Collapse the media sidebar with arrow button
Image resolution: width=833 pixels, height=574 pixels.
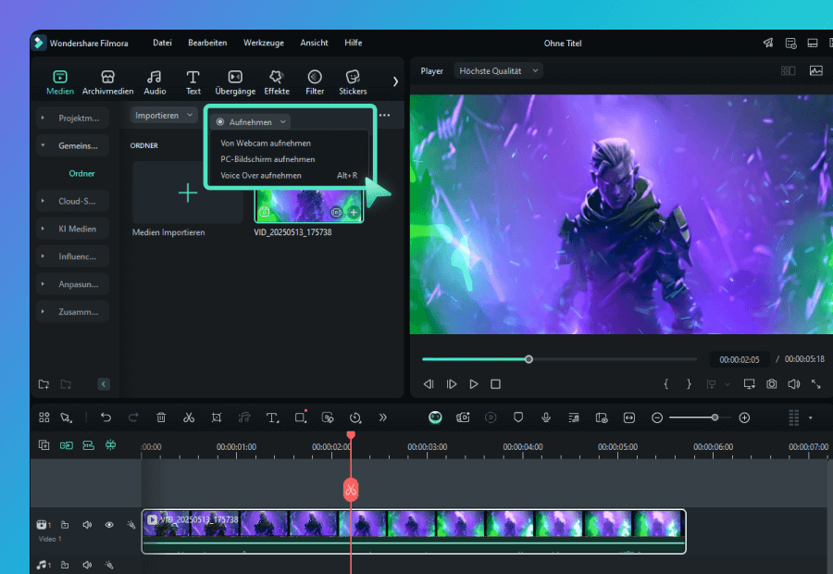click(104, 384)
